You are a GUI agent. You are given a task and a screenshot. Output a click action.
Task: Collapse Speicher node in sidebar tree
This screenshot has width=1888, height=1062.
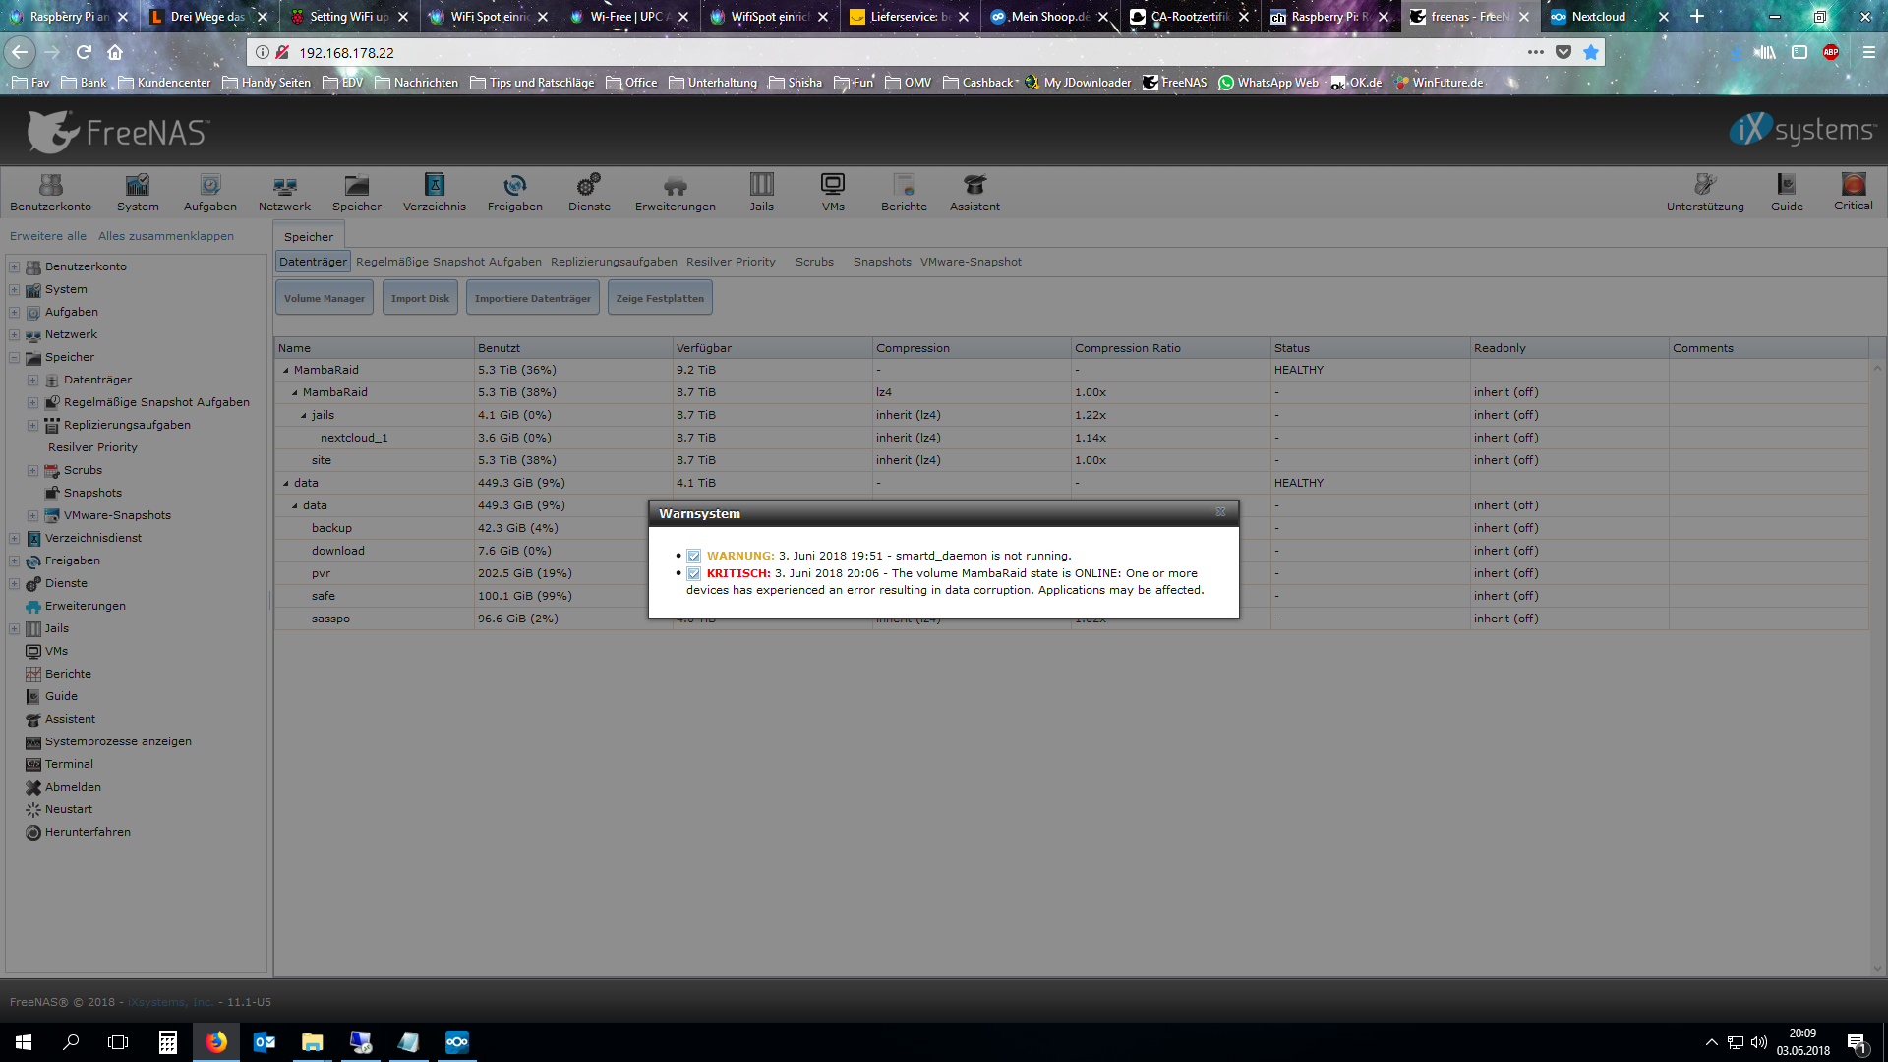[x=15, y=357]
